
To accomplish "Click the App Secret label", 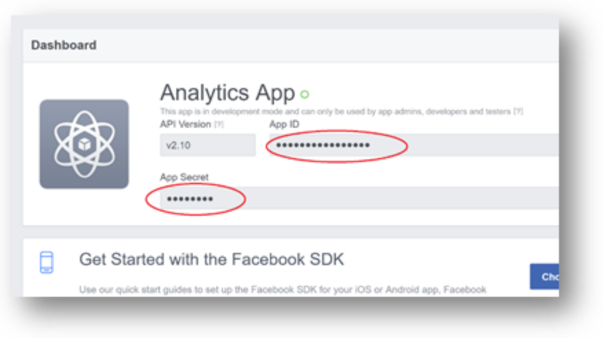I will 184,177.
